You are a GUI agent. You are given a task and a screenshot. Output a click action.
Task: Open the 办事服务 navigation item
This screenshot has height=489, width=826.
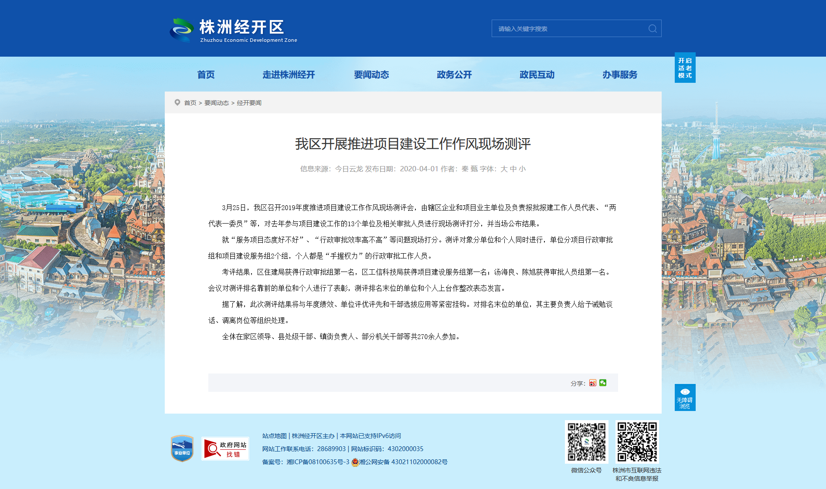click(620, 75)
